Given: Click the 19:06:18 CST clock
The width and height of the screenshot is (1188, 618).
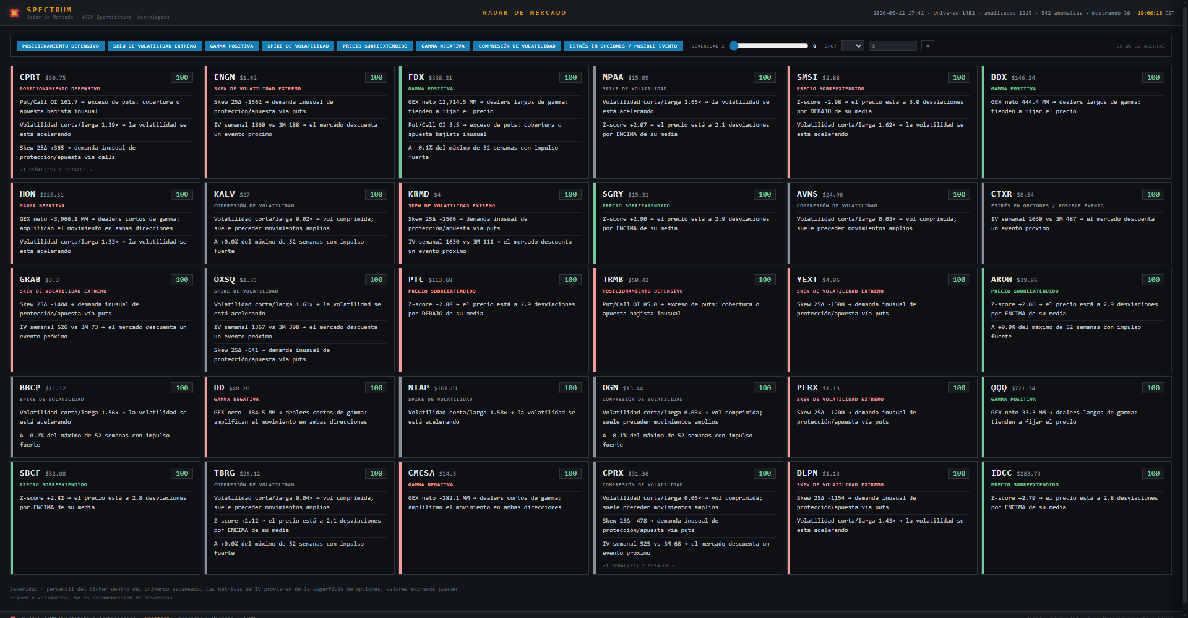Looking at the screenshot, I should (x=1155, y=13).
